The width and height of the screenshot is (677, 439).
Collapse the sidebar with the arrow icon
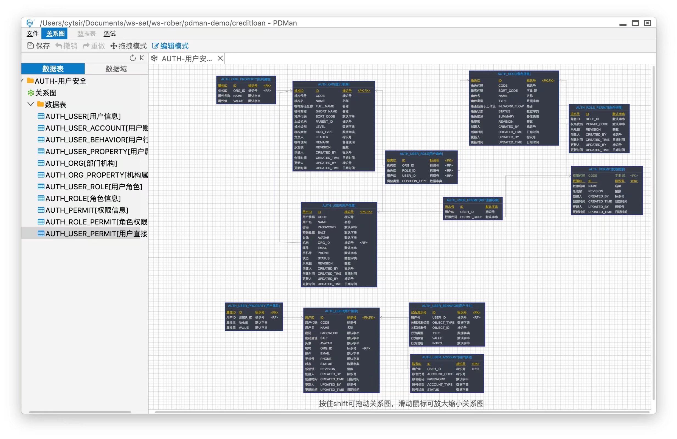coord(142,58)
